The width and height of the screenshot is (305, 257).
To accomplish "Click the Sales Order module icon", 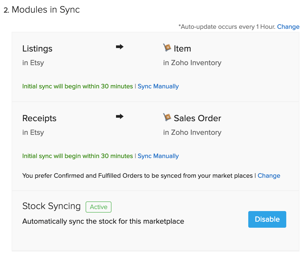I will (167, 117).
